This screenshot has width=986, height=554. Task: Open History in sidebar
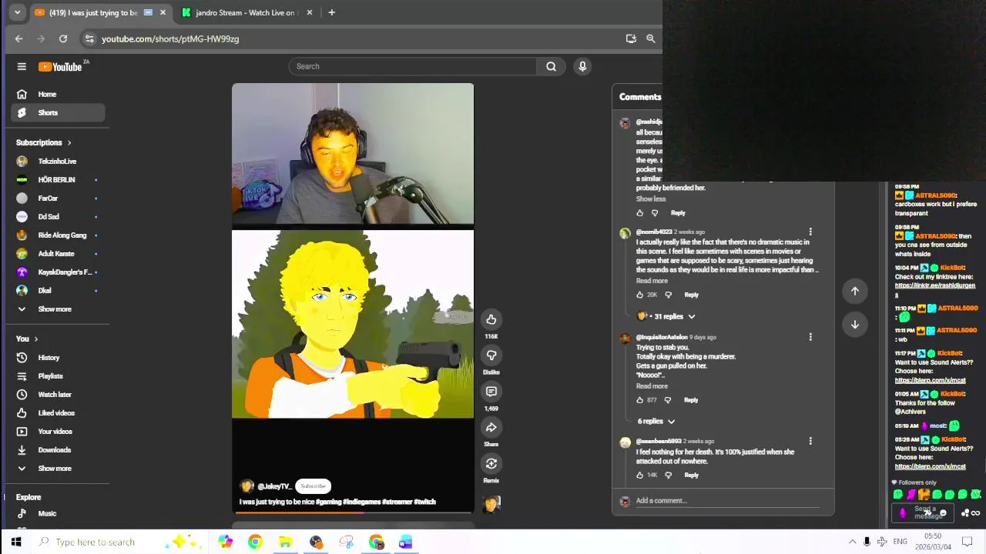point(58,358)
